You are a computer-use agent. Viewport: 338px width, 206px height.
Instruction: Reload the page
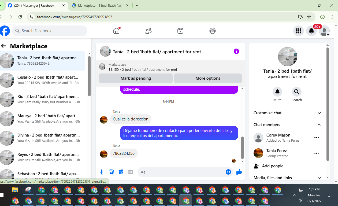coord(20,17)
